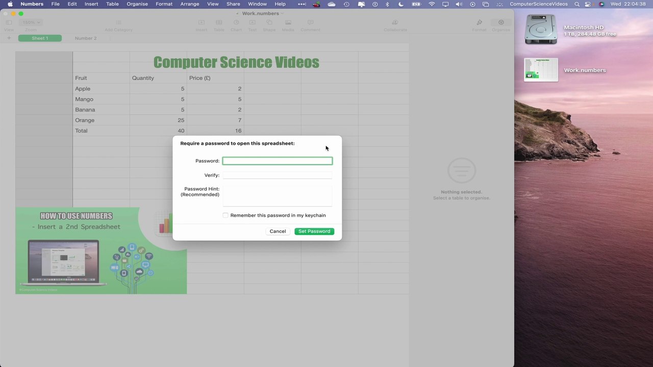Switch to the Sheet 1 tab

tap(40, 38)
